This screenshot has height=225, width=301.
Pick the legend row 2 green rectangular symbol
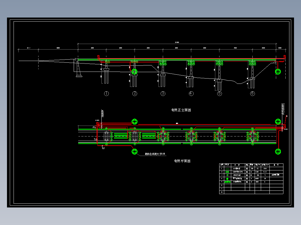(227, 172)
